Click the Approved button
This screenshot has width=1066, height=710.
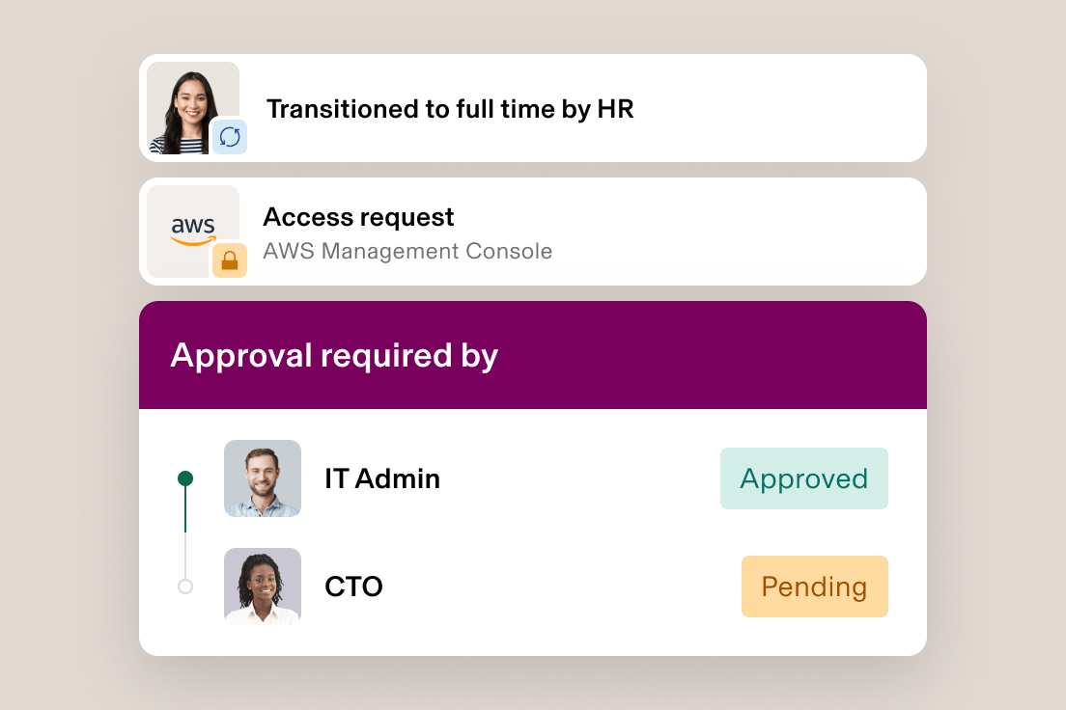pyautogui.click(x=803, y=478)
